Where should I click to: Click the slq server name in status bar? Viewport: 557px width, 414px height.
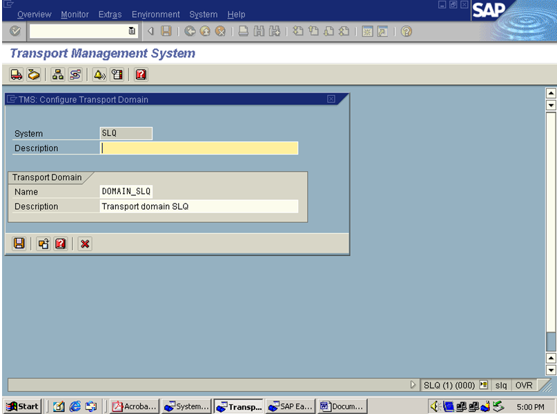click(501, 385)
